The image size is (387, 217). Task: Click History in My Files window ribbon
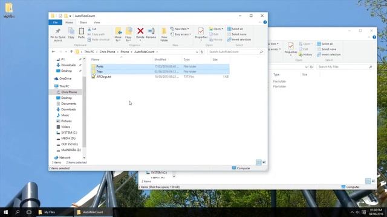[305, 55]
